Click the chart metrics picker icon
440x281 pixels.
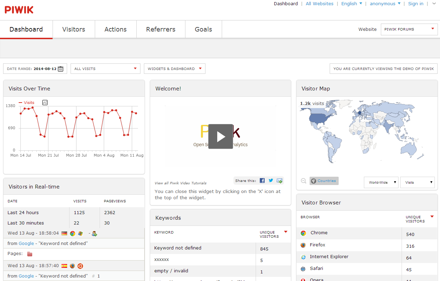(x=45, y=103)
